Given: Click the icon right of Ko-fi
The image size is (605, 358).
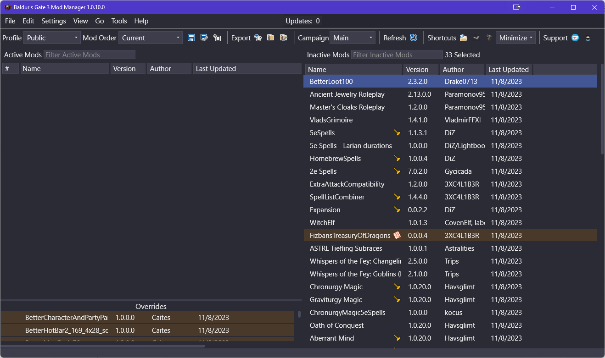Looking at the screenshot, I should coord(588,38).
